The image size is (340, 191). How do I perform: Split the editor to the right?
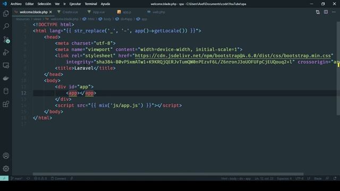pyautogui.click(x=326, y=12)
